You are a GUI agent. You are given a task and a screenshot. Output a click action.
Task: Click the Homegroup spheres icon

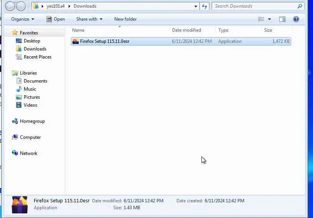[x=15, y=121]
